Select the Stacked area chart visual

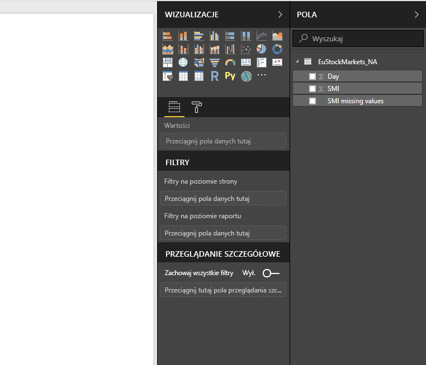tap(167, 49)
